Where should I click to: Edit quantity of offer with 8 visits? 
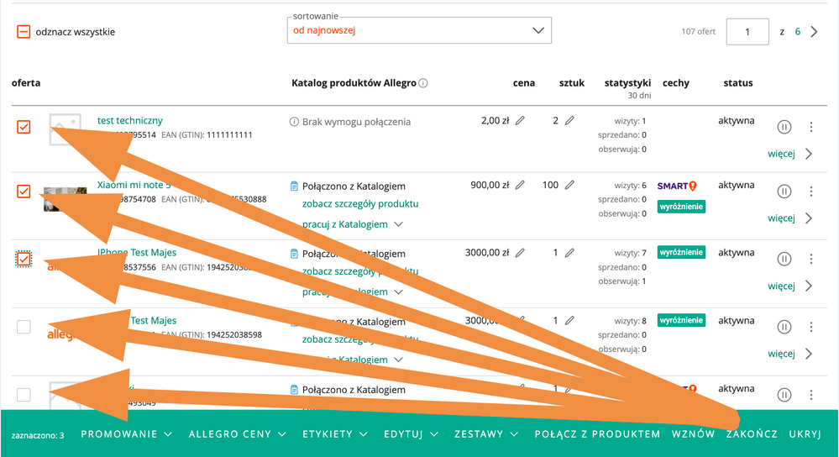click(x=570, y=321)
